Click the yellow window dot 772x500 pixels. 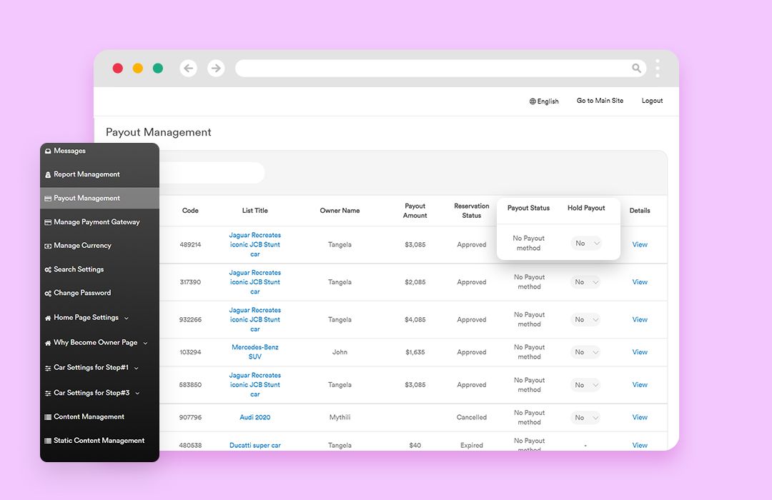click(x=138, y=68)
